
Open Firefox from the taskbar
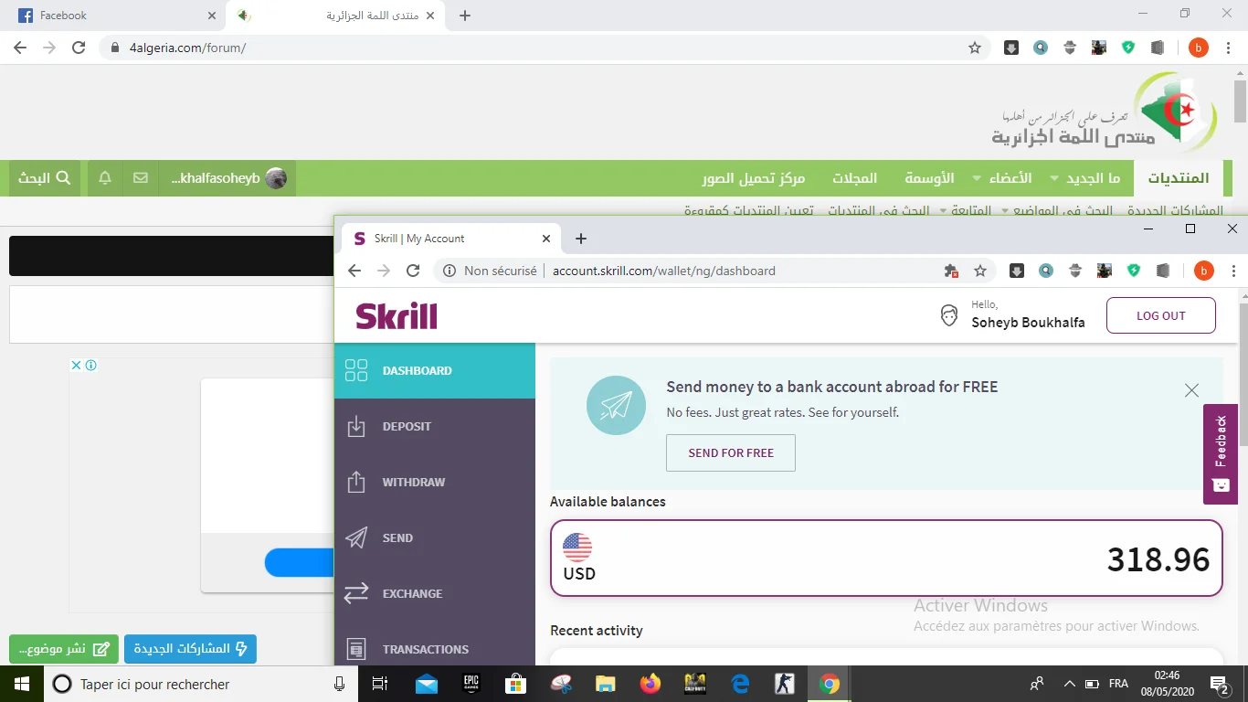(x=650, y=684)
